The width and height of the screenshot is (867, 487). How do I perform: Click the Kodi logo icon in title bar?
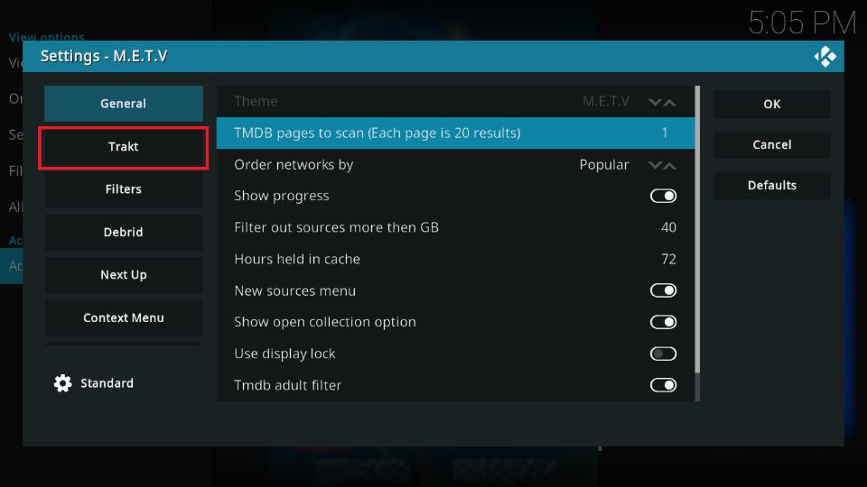point(825,56)
